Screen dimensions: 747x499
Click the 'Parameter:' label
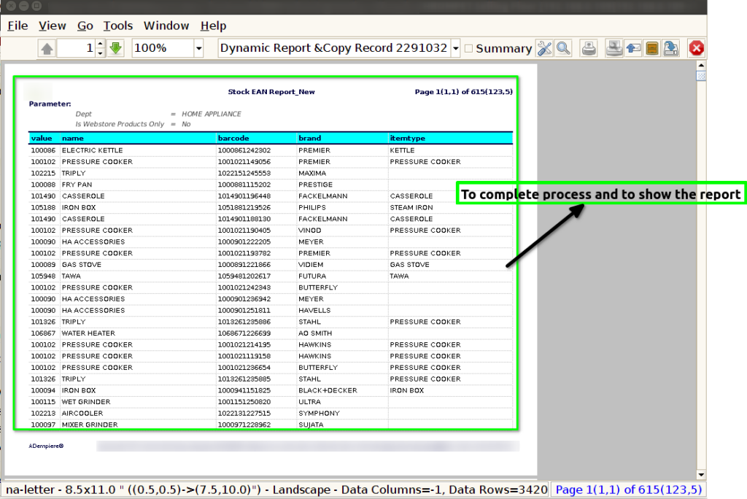(50, 104)
